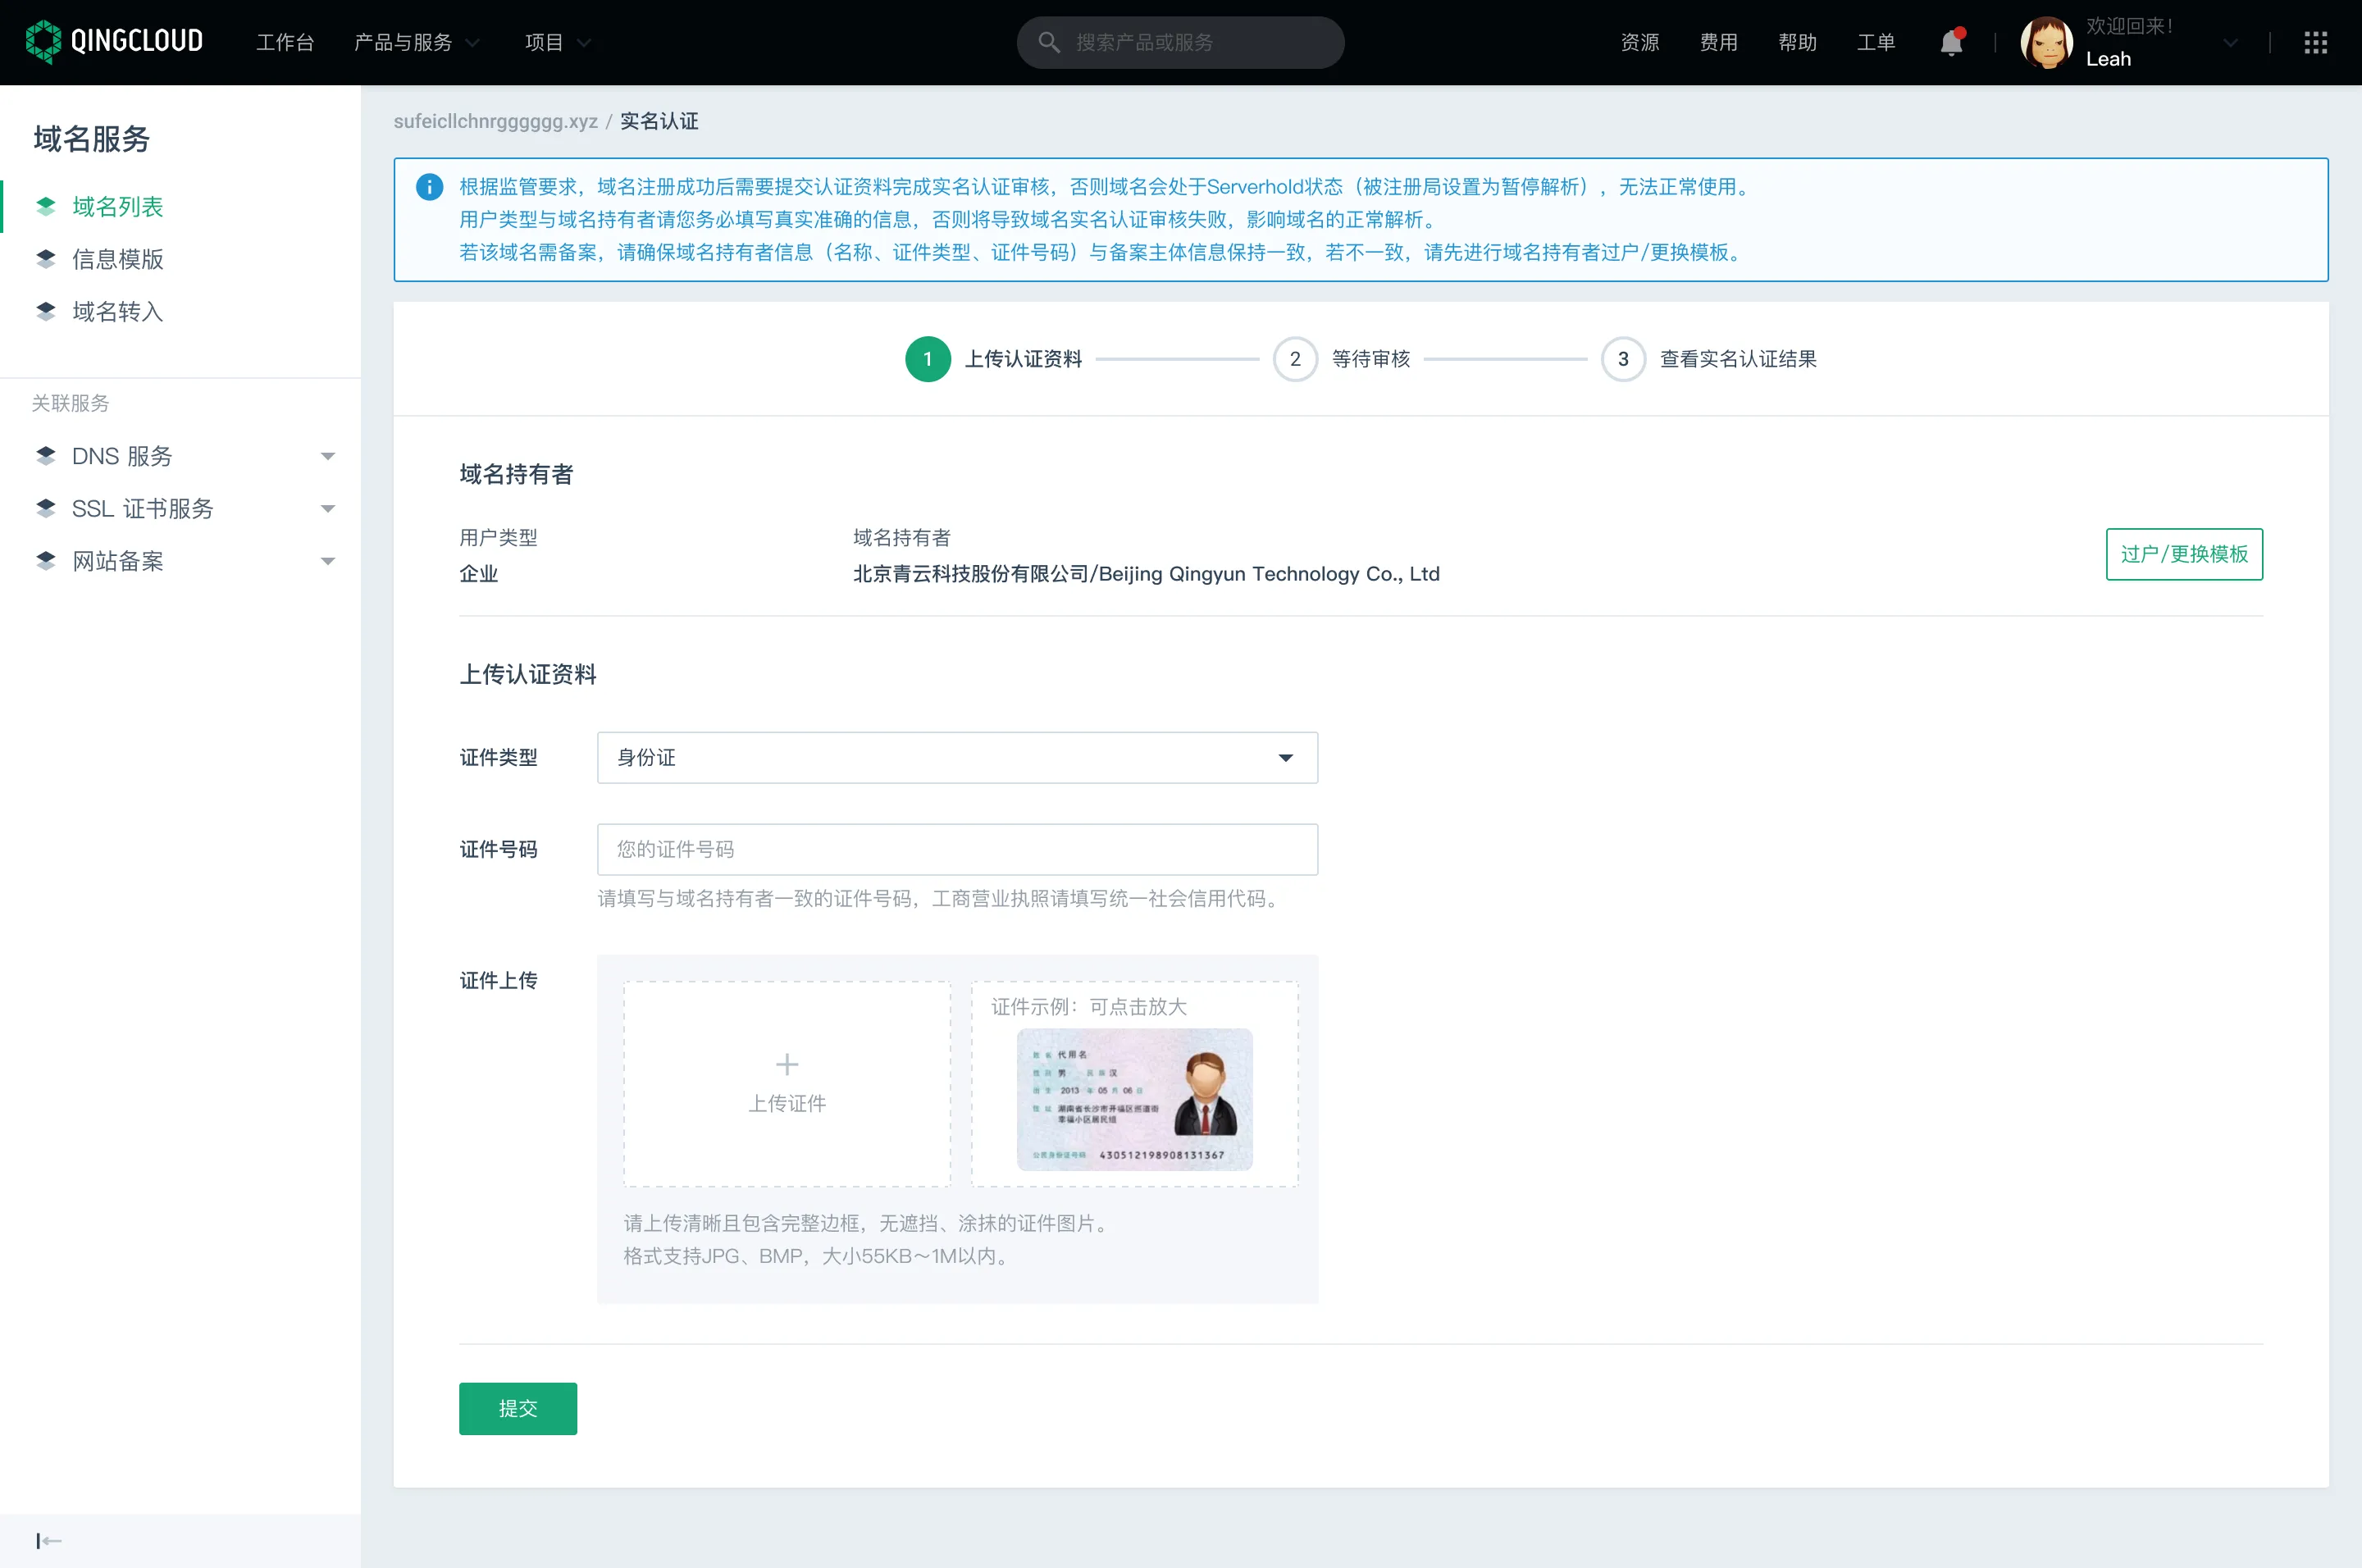Open the 费用 top menu

point(1719,42)
